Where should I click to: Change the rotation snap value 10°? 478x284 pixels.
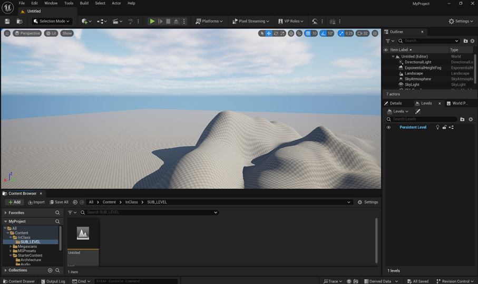[x=330, y=33]
